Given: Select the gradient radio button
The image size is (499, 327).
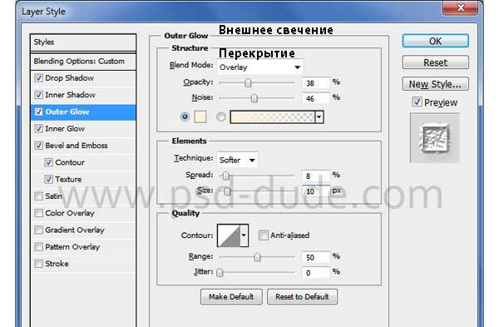Looking at the screenshot, I should [221, 116].
